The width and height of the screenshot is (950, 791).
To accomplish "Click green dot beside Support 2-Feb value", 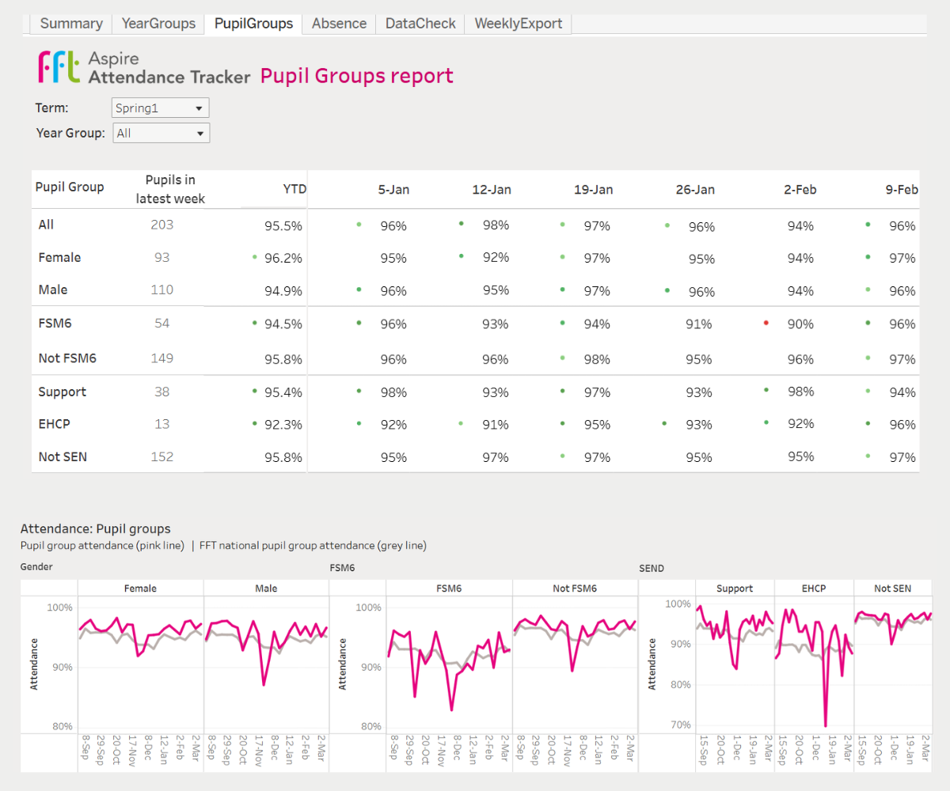I will coord(766,390).
